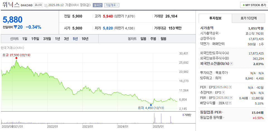Click the arrow icon after 동일업종 등락률

coord(224,118)
